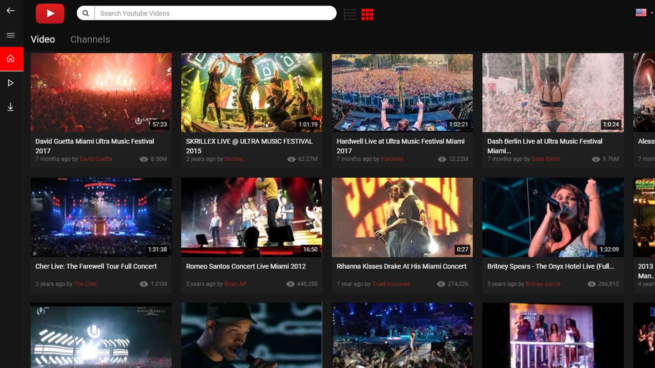This screenshot has width=655, height=368.
Task: Click the David Guetta channel link
Action: tap(96, 159)
